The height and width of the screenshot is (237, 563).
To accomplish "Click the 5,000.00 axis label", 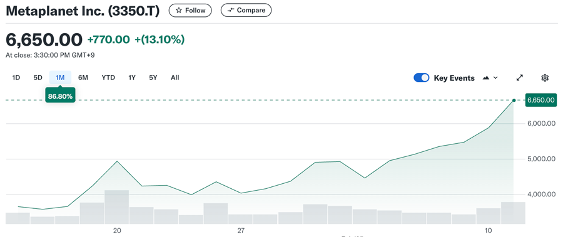I will pyautogui.click(x=541, y=159).
